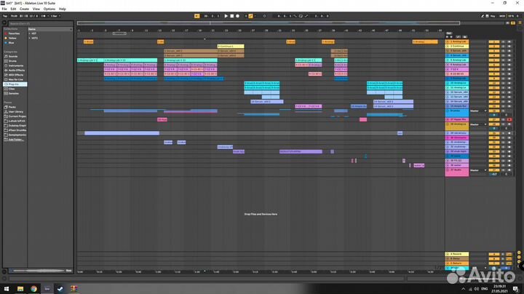This screenshot has height=294, width=524.
Task: Toggle the MIDI map mode switch
Action: pyautogui.click(x=503, y=15)
